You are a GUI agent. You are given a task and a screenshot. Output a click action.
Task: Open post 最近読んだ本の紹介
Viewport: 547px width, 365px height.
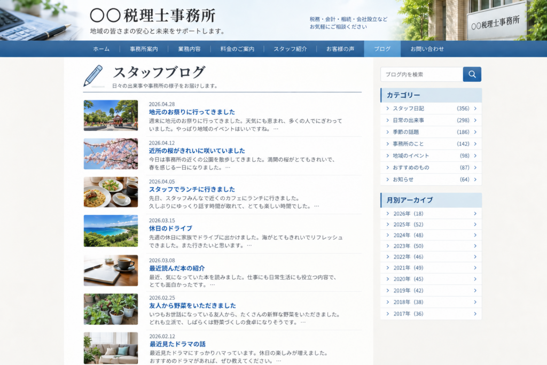[177, 268]
